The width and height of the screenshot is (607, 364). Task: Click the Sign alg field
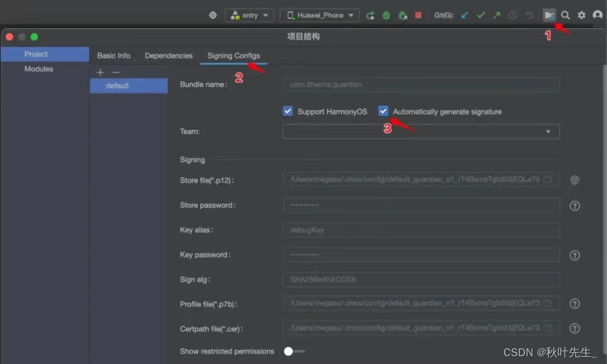(x=421, y=280)
